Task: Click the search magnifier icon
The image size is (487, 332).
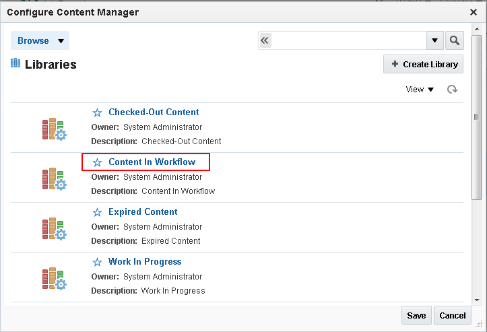Action: coord(455,40)
